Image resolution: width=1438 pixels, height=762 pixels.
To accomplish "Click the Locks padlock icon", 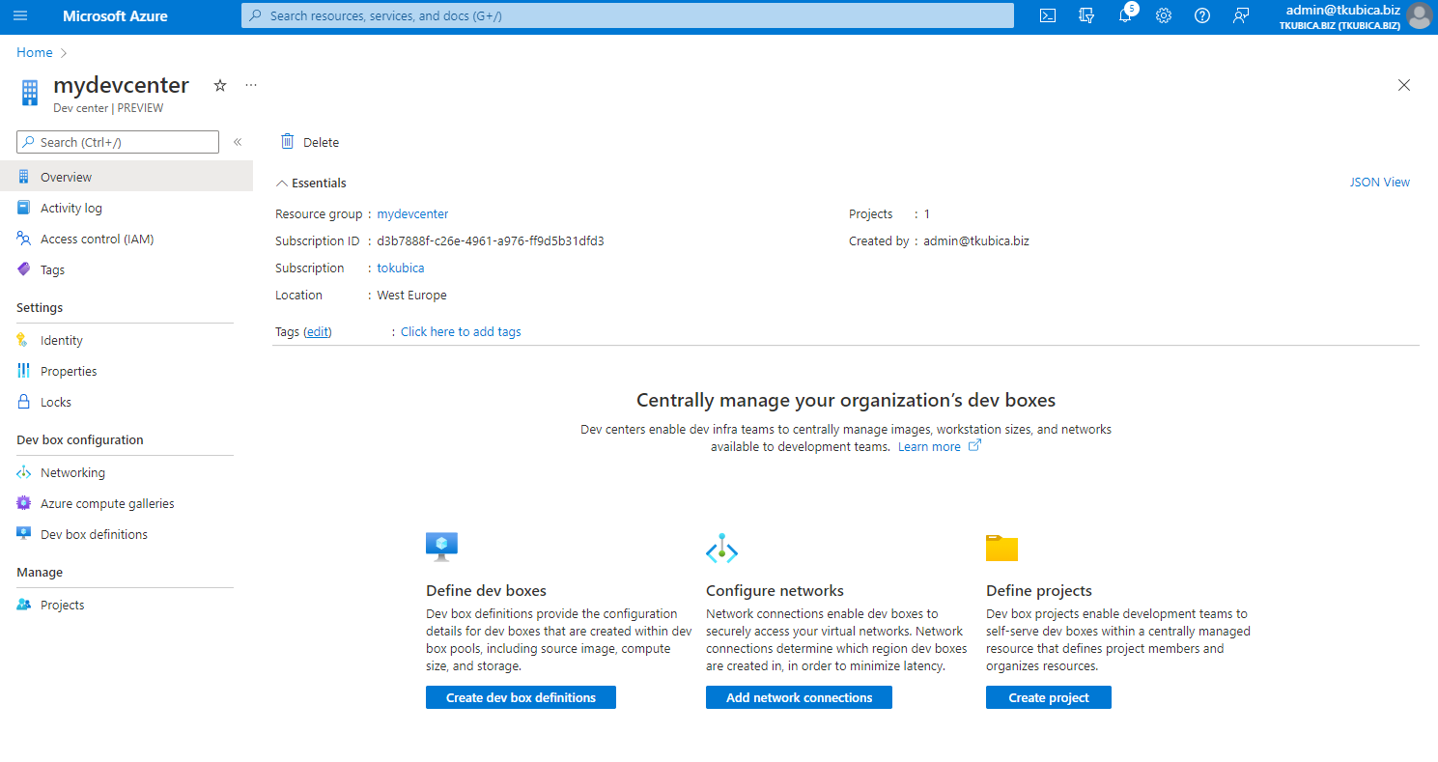I will (24, 402).
